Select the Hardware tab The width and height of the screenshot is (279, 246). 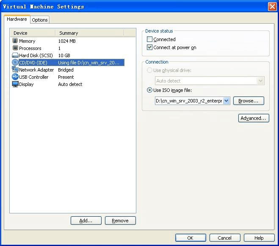pos(17,19)
